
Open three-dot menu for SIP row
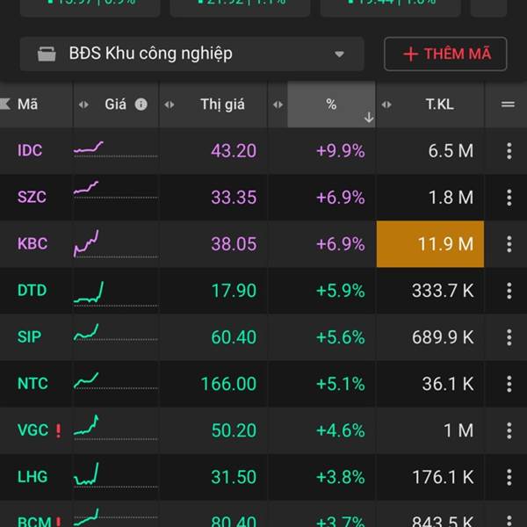coord(509,337)
